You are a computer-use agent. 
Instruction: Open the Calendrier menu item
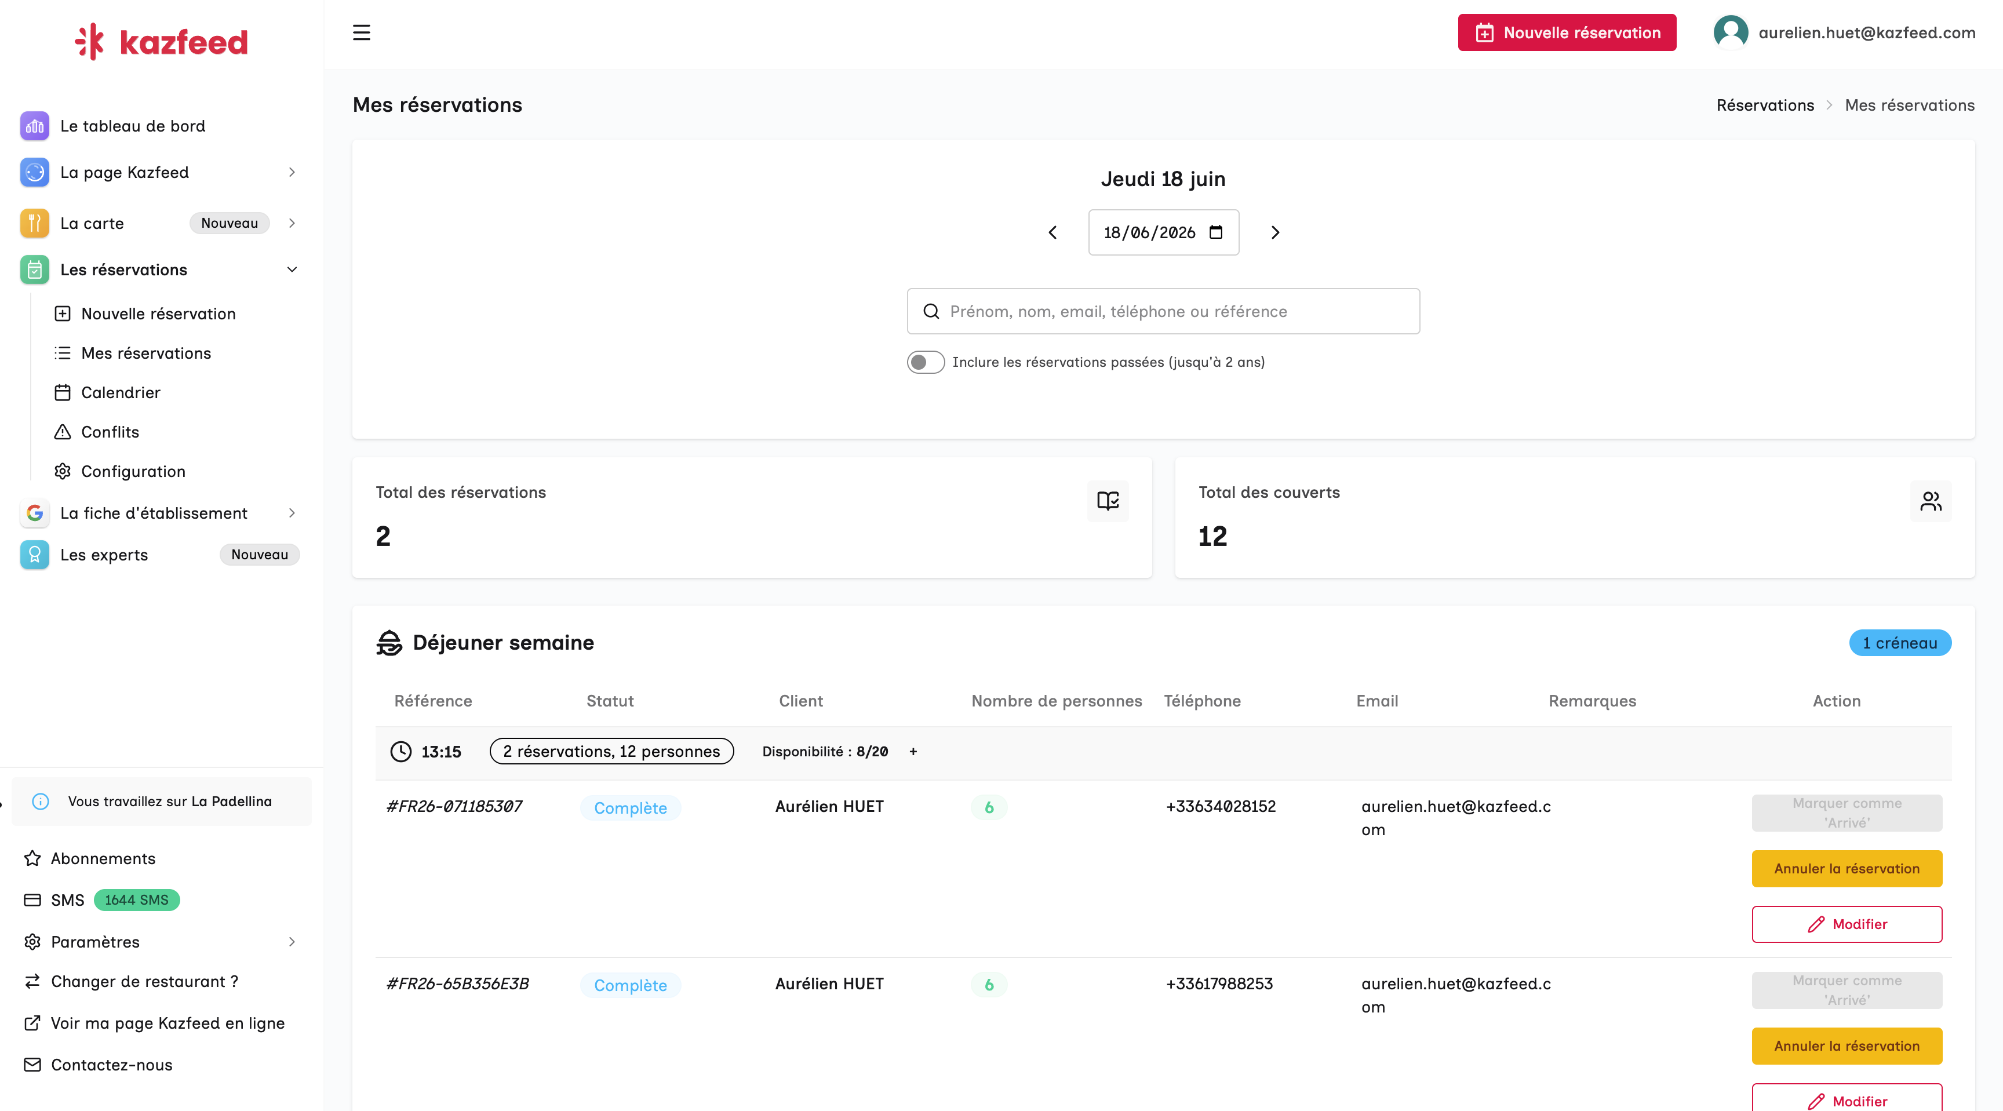121,392
